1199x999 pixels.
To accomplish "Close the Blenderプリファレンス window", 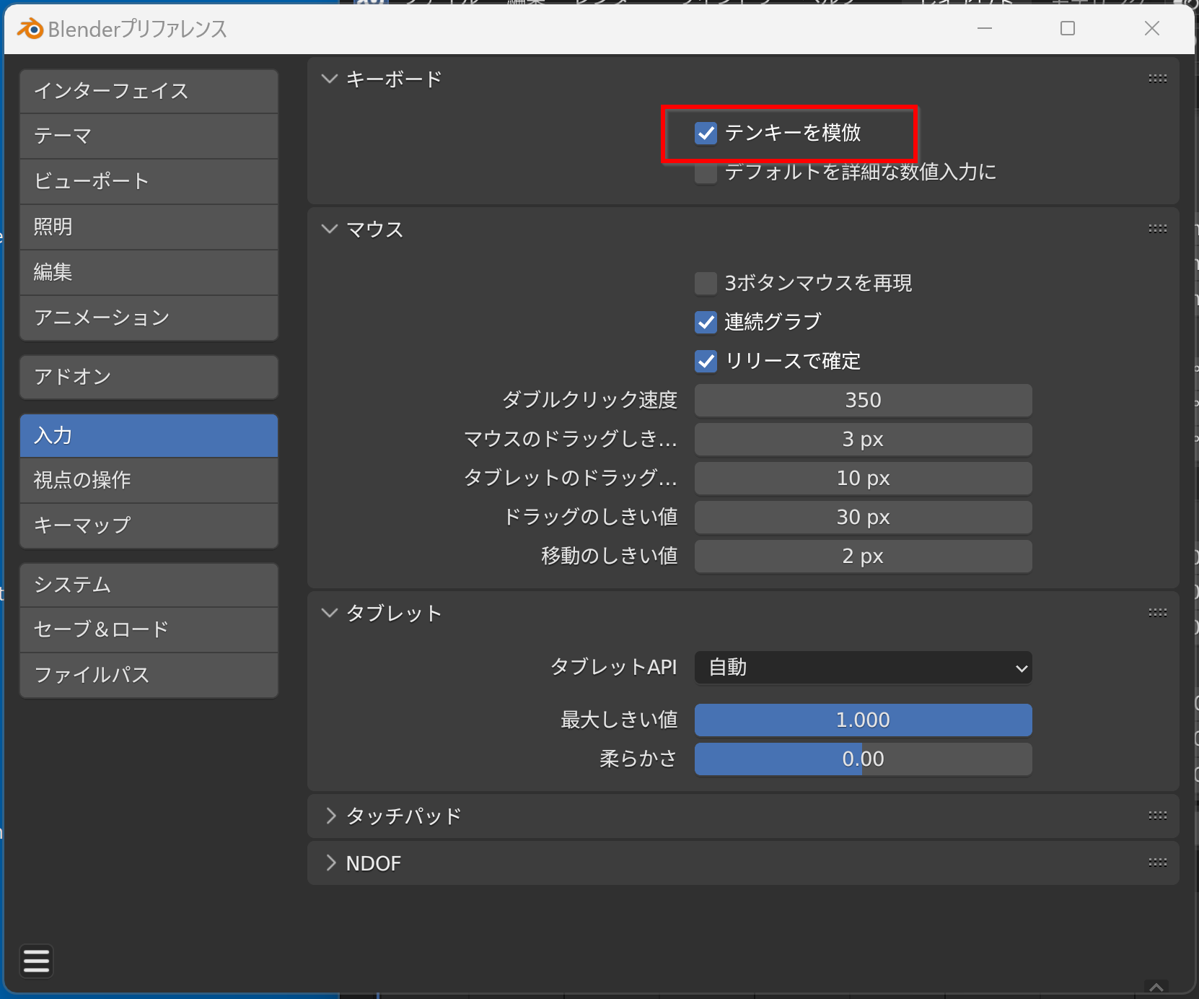I will (x=1152, y=28).
